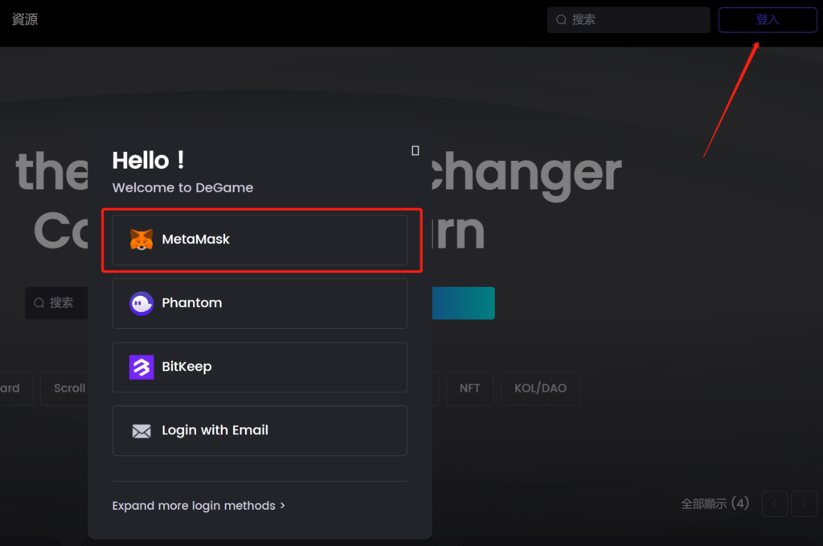Click the MetaMask fox icon
The width and height of the screenshot is (823, 546).
pos(141,240)
